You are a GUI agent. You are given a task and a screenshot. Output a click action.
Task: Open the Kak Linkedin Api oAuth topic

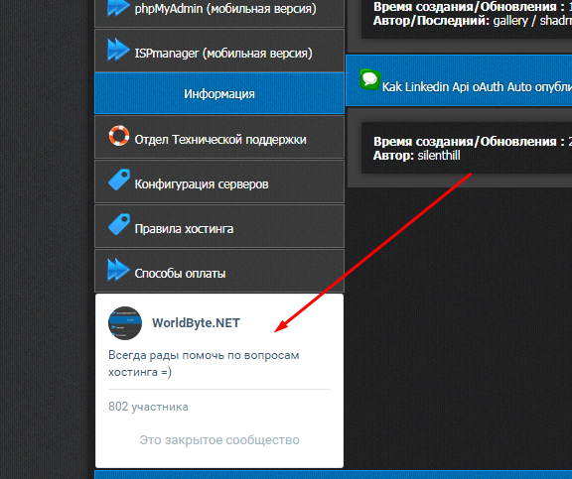[x=477, y=86]
